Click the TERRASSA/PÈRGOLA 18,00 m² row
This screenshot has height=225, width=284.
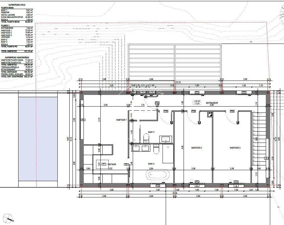pyautogui.click(x=17, y=67)
